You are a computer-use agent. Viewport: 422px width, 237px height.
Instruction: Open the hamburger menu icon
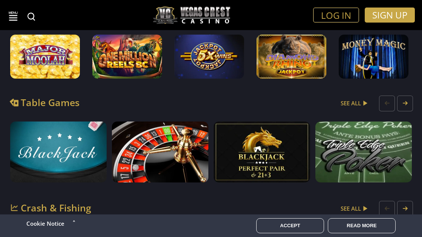pyautogui.click(x=13, y=16)
